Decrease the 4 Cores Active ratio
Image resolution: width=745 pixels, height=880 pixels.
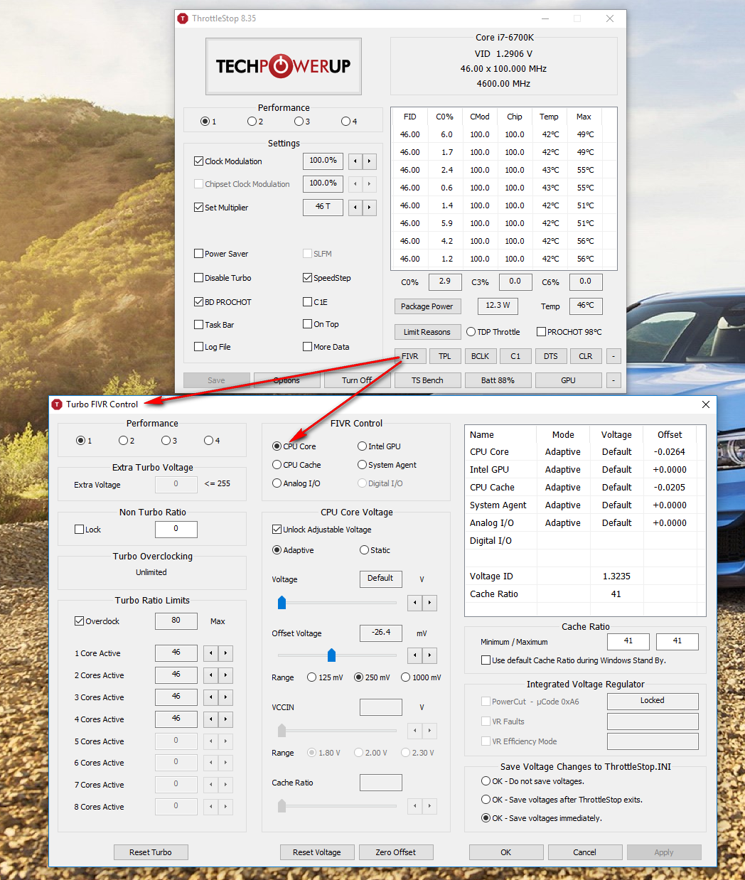click(x=211, y=719)
